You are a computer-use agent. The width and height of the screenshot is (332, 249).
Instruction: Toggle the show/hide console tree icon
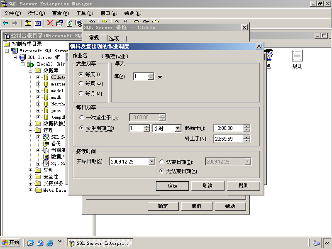pyautogui.click(x=38, y=23)
